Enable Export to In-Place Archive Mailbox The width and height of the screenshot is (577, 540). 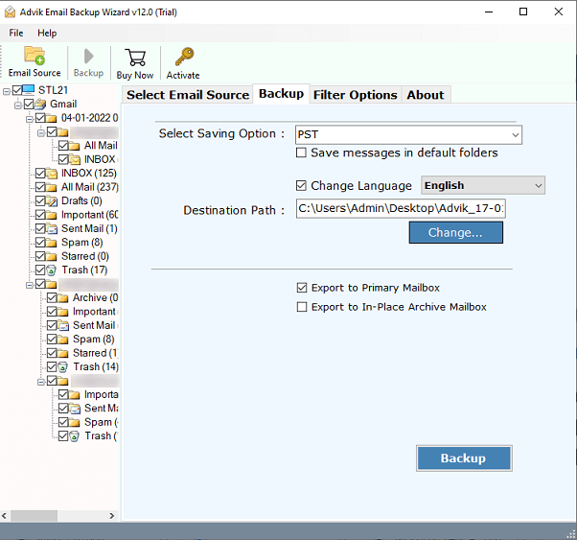click(302, 307)
